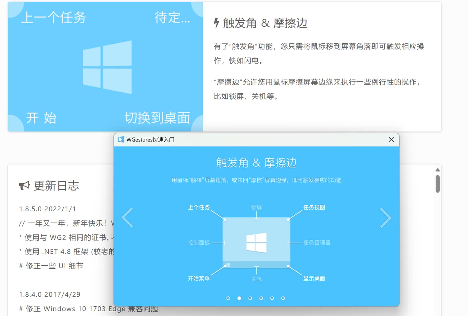
Task: Select the fifth page indicator dot
Action: 272,298
